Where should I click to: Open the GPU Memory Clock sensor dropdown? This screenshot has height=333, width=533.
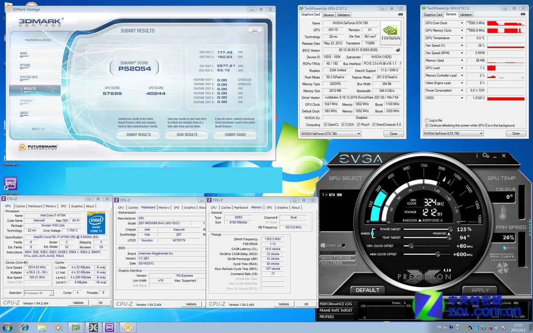pyautogui.click(x=462, y=31)
